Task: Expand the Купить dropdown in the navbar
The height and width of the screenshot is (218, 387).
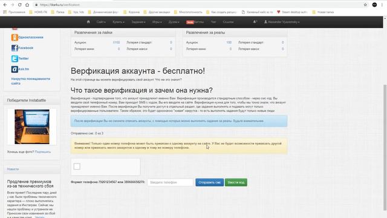Action: (119, 22)
